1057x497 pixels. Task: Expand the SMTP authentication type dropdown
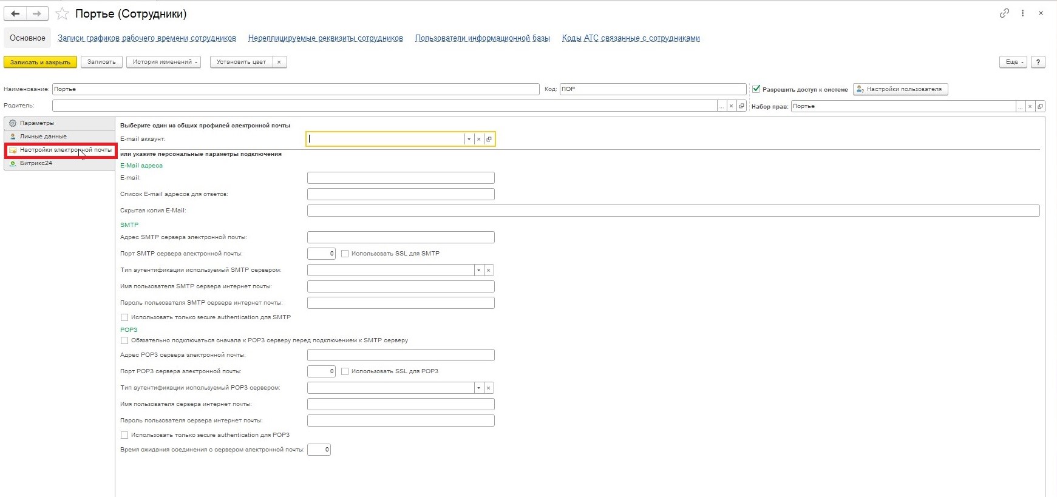coord(479,270)
